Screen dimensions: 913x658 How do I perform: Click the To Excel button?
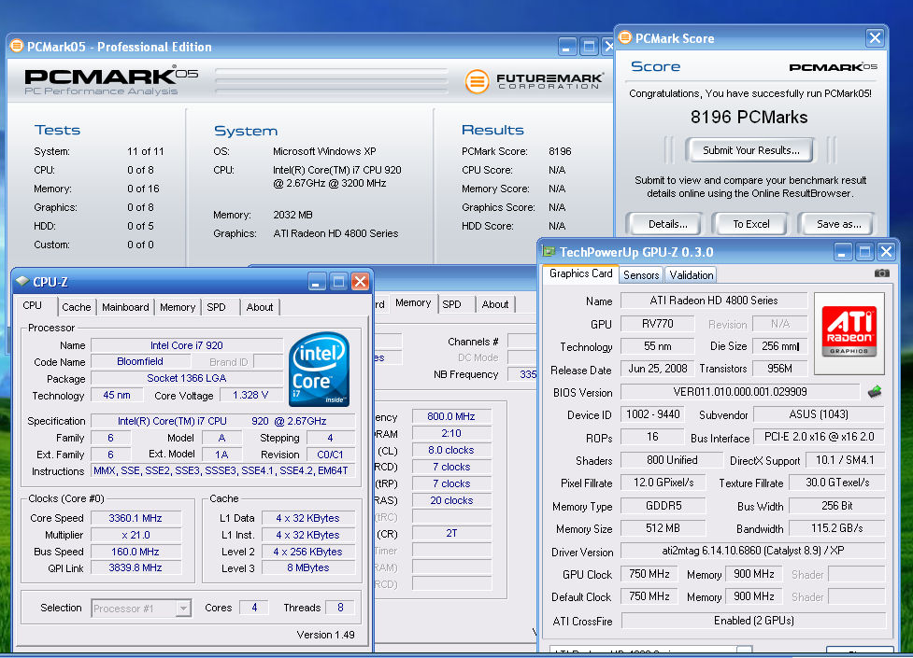coord(750,225)
